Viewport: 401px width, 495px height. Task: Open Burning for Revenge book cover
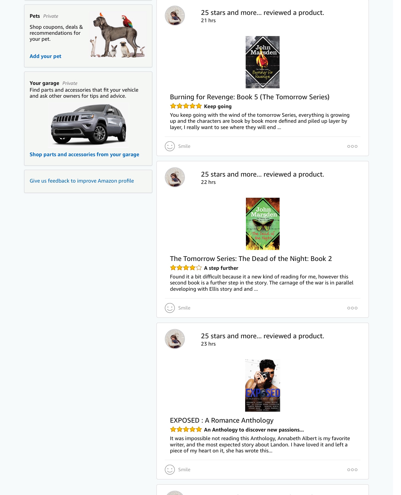pos(263,62)
